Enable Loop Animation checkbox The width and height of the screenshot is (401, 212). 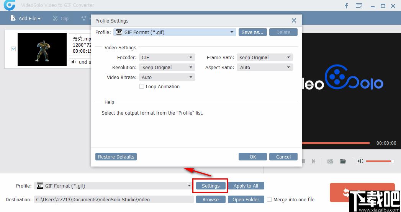pos(141,86)
